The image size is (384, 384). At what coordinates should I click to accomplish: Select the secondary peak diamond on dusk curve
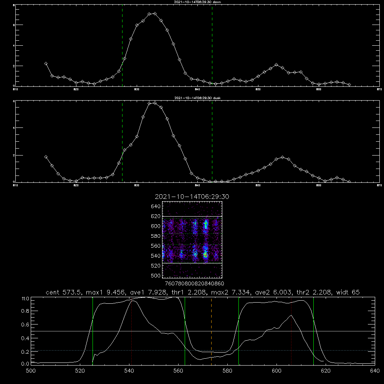(282, 157)
